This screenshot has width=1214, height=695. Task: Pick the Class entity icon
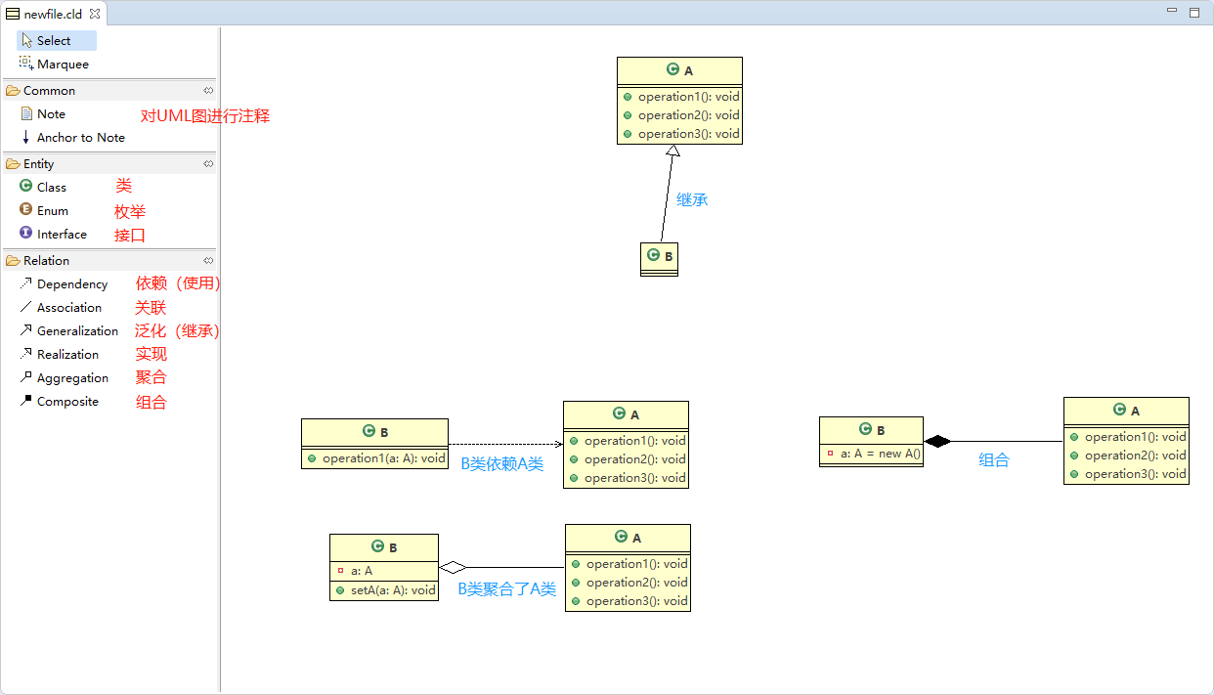tap(26, 186)
